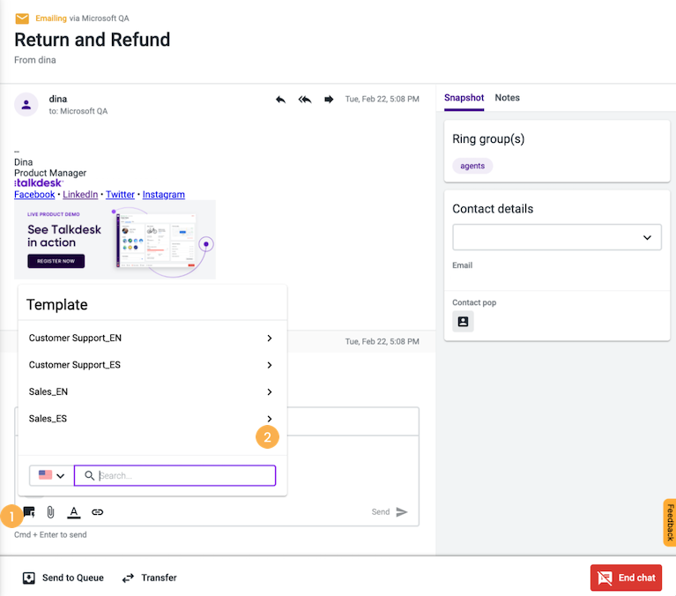
Task: Open the Contact details dropdown
Action: click(x=557, y=237)
